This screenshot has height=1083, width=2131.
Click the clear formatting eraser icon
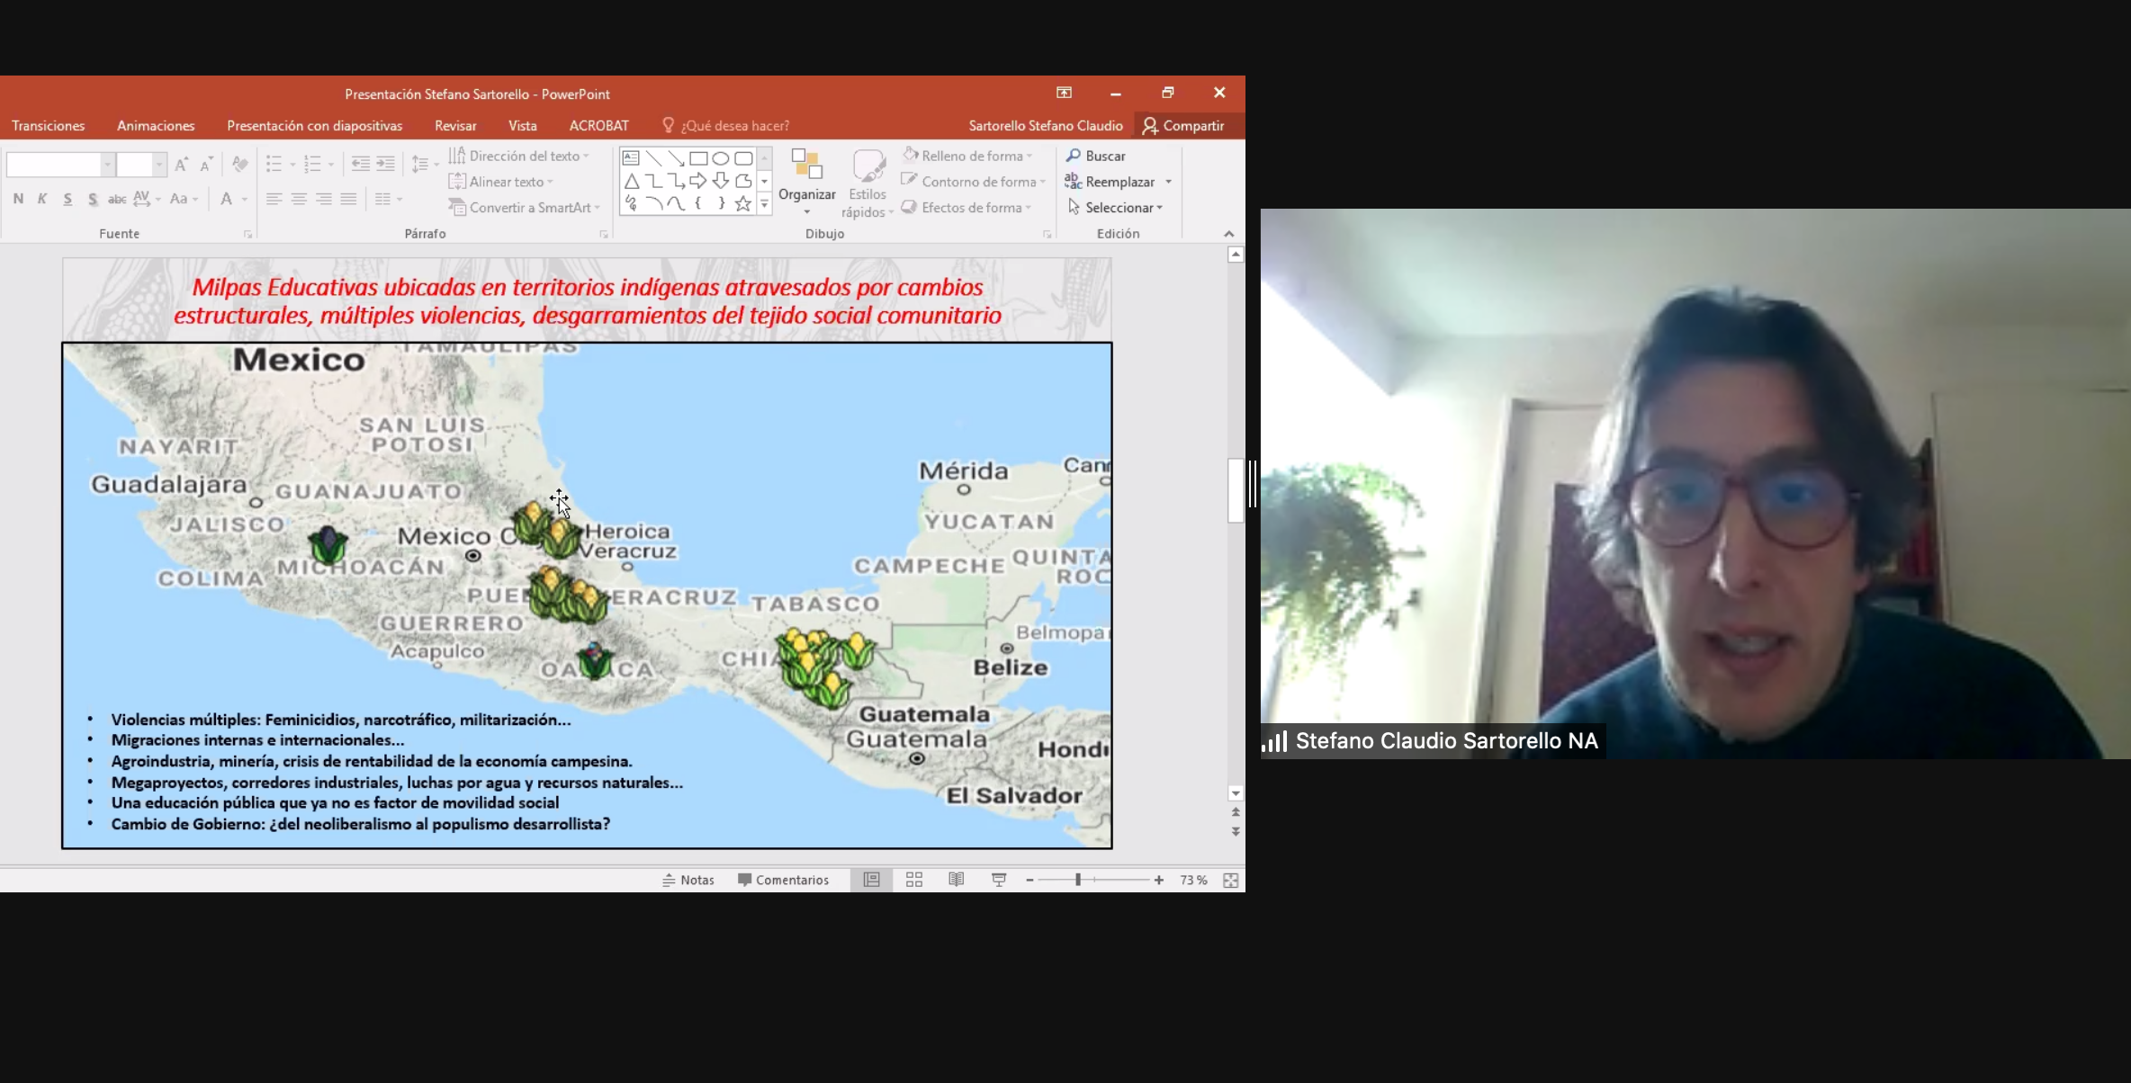point(239,164)
